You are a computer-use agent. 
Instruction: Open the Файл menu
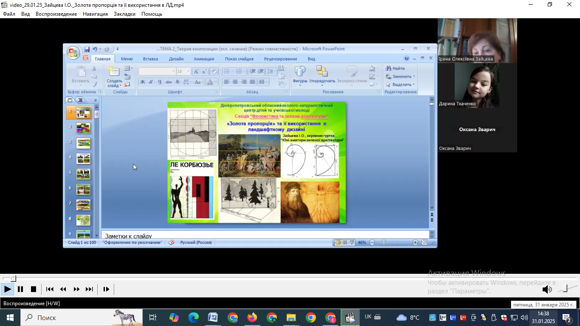(9, 14)
